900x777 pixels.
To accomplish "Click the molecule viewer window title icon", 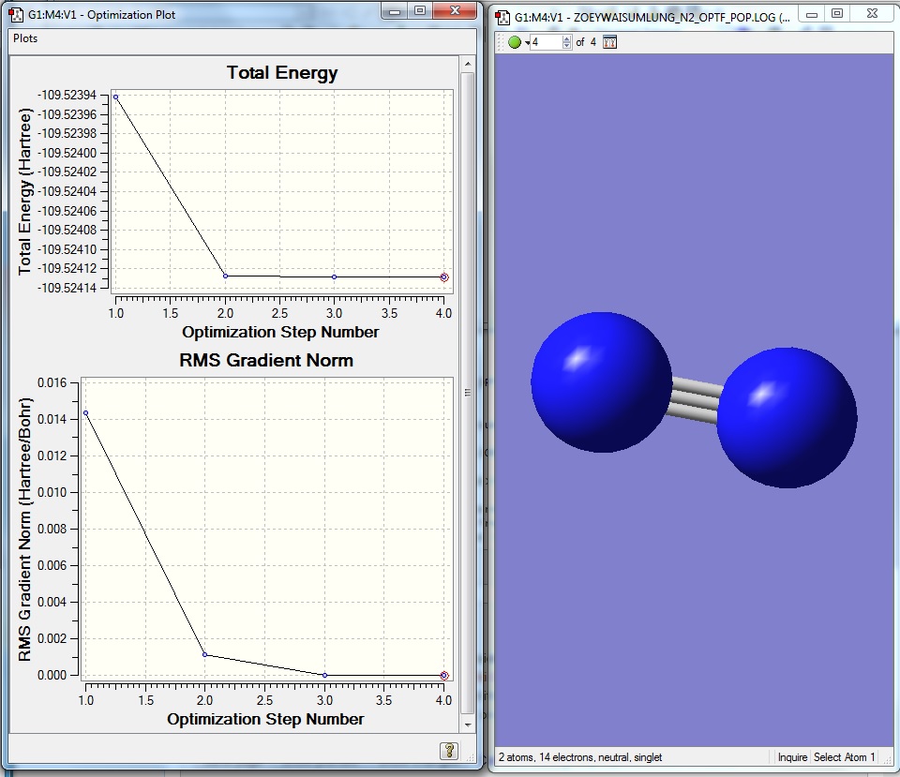I will point(502,16).
